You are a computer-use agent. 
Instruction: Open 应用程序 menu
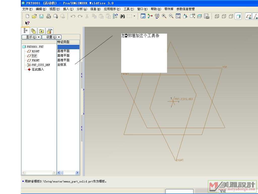click(112, 9)
